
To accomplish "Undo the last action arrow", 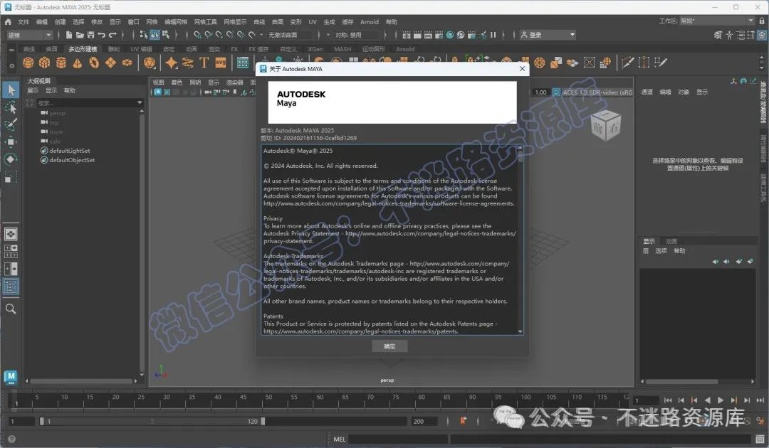I will [102, 35].
